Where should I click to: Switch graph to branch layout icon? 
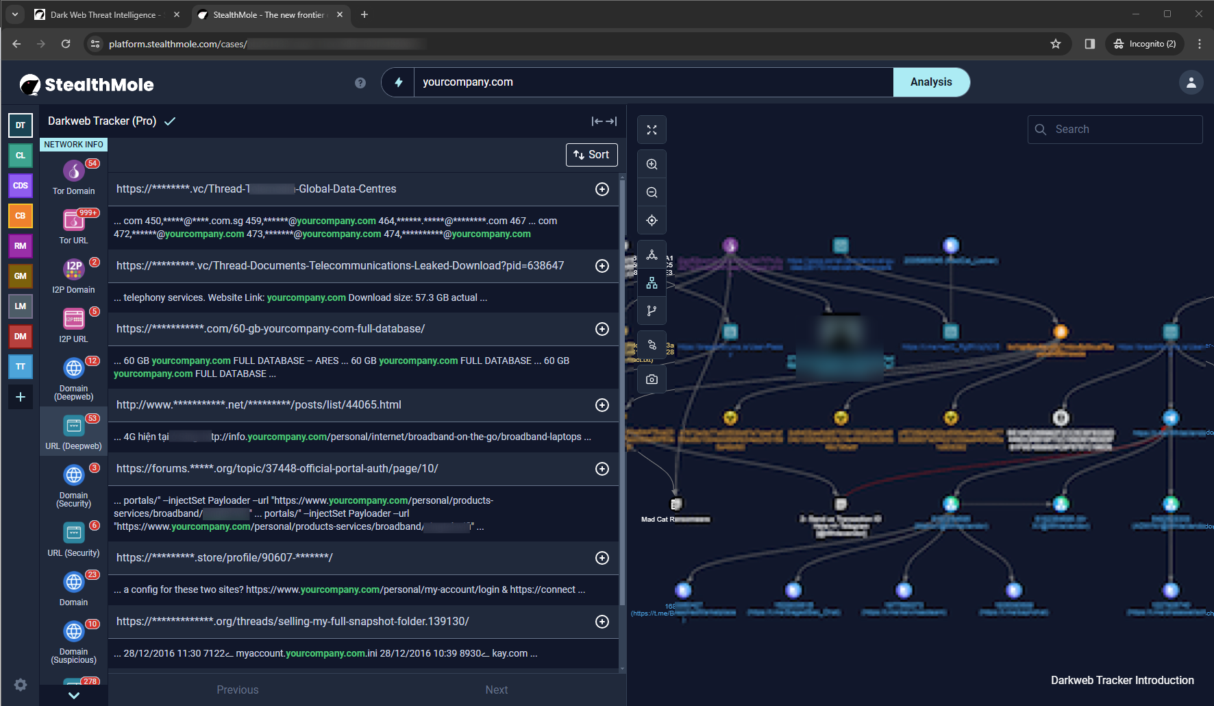point(652,311)
